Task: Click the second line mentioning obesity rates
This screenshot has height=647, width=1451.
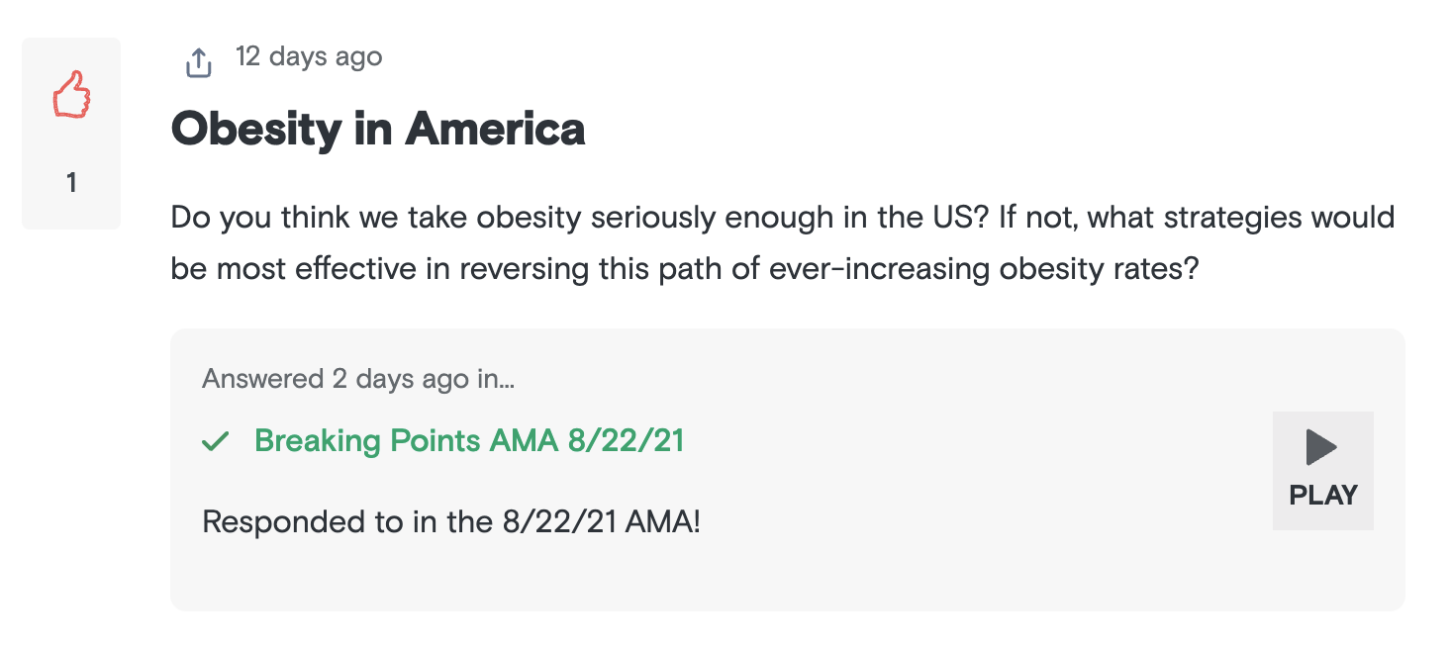Action: (x=685, y=268)
